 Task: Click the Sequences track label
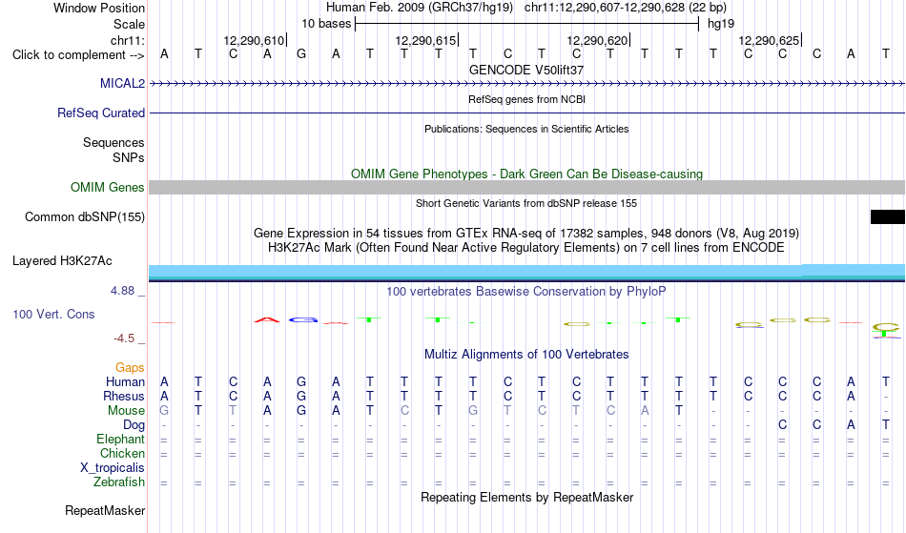point(113,143)
